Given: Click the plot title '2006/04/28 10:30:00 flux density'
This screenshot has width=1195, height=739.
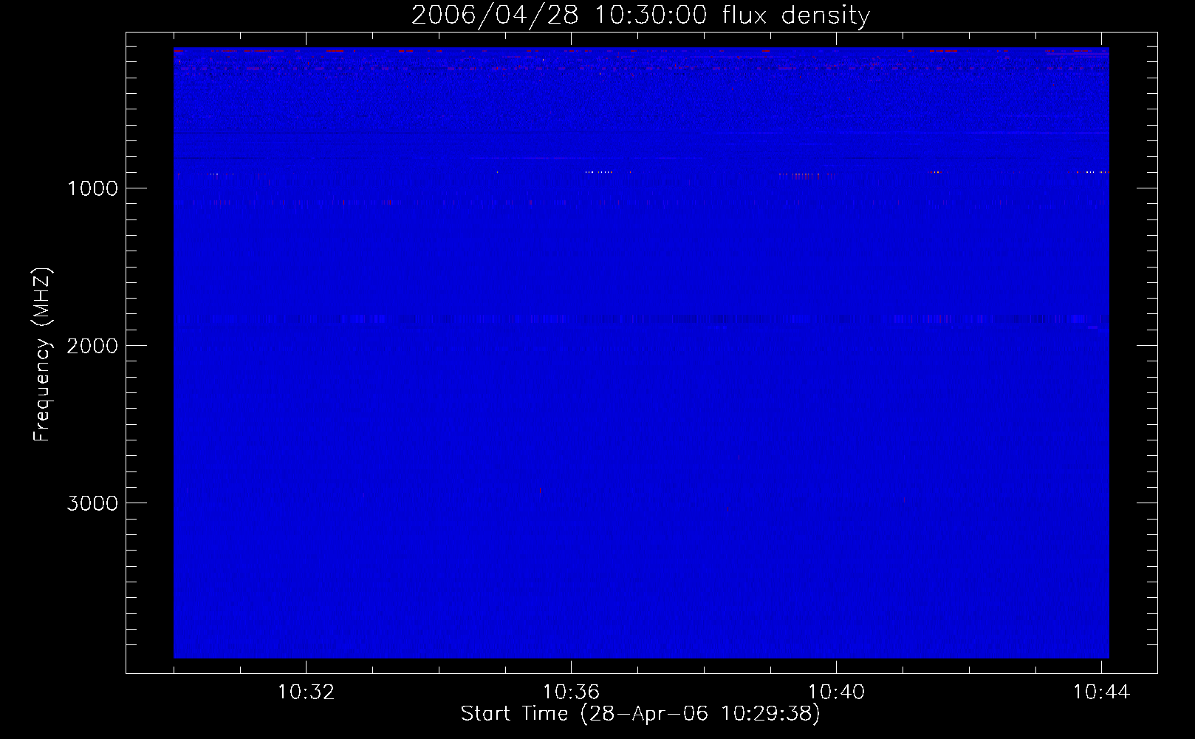Looking at the screenshot, I should click(640, 16).
